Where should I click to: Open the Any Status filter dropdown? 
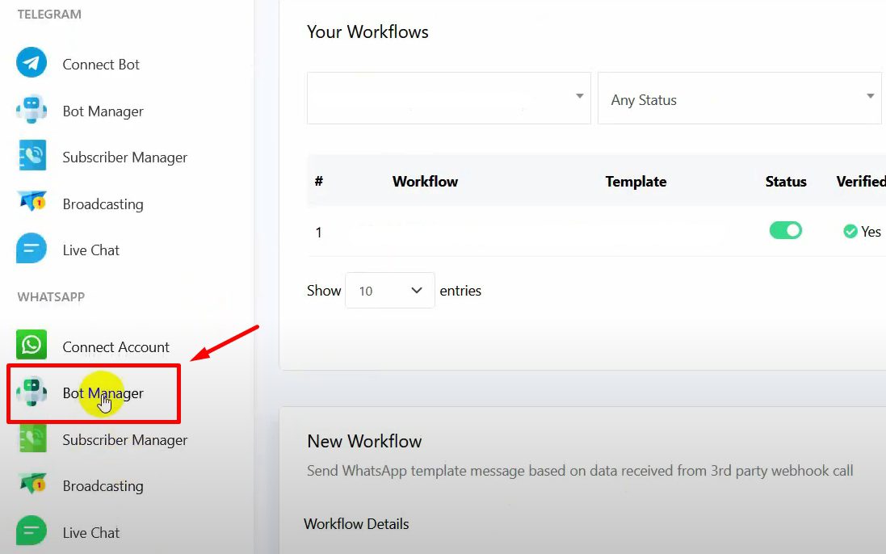point(739,99)
